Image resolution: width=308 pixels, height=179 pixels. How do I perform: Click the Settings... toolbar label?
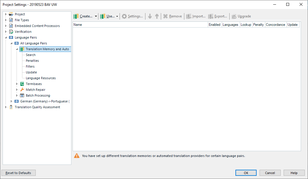point(135,16)
